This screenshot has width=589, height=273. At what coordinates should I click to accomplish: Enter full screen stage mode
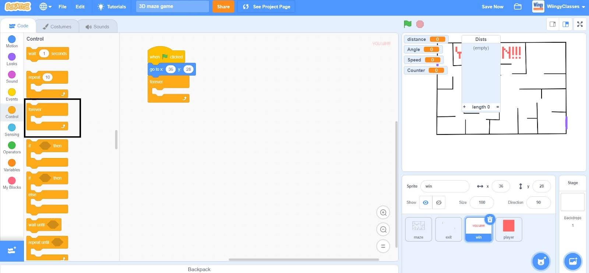(580, 24)
